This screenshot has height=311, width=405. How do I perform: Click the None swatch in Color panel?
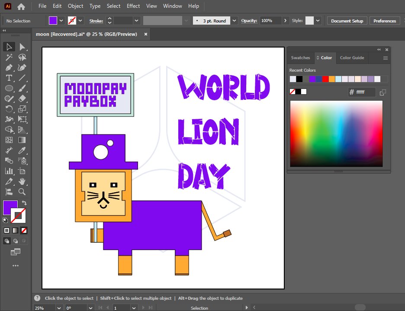click(292, 92)
